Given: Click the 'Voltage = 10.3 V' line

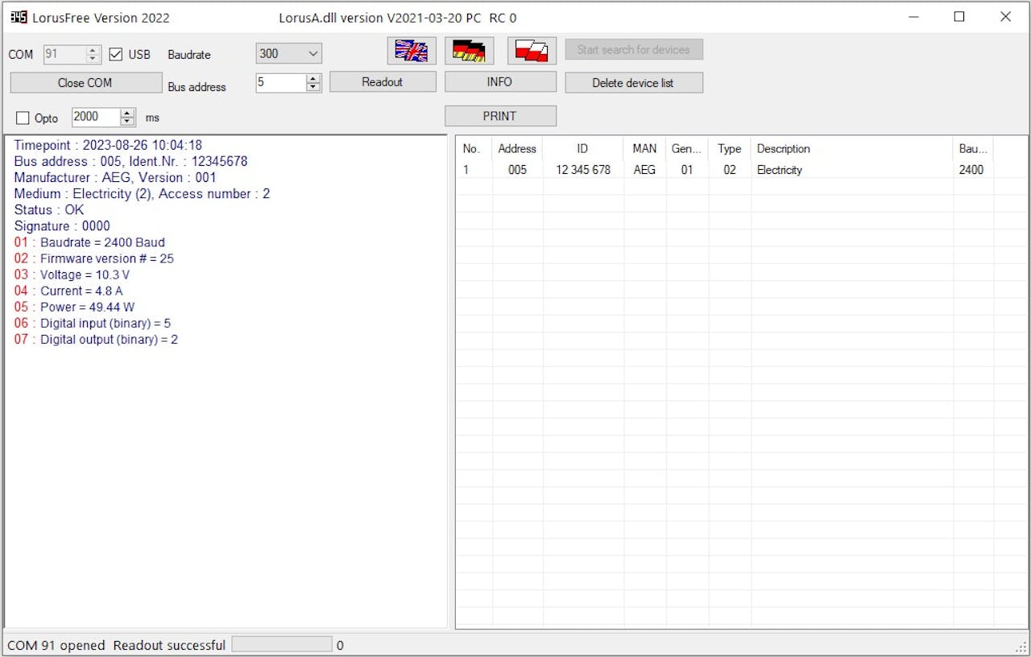Looking at the screenshot, I should 72,275.
